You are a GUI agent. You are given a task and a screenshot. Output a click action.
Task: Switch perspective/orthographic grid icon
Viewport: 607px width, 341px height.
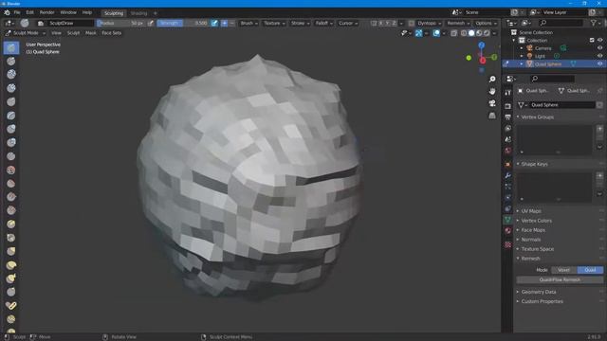pyautogui.click(x=492, y=116)
